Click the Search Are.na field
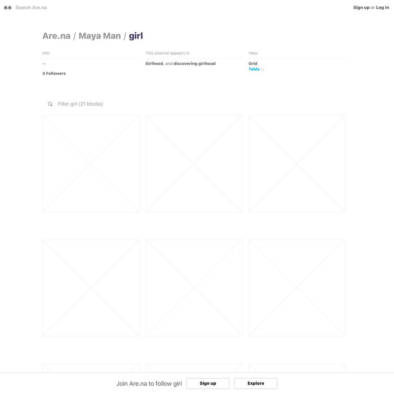Viewport: 394px width, 394px height. click(x=31, y=7)
